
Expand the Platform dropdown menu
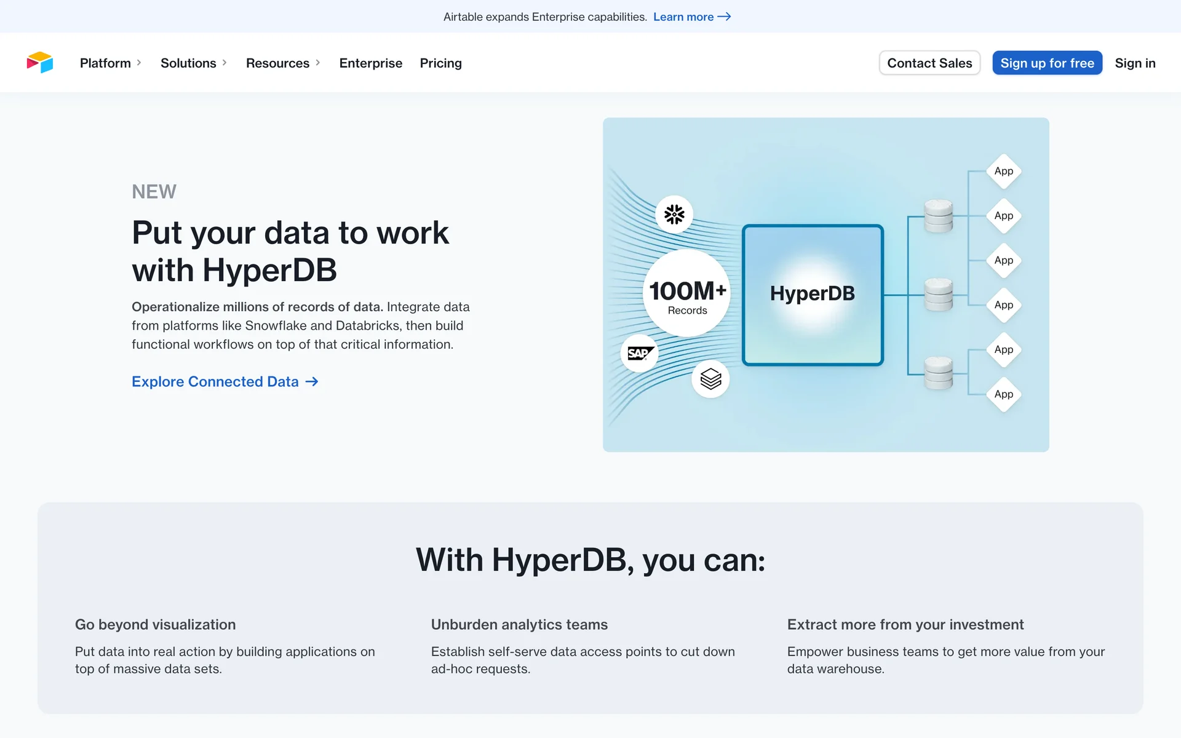(111, 63)
